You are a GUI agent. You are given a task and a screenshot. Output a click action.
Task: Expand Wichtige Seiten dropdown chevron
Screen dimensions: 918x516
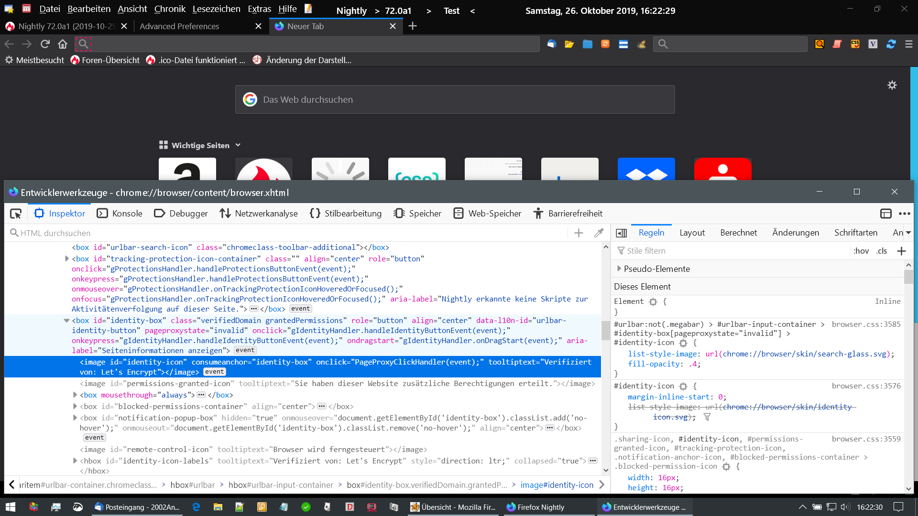click(x=238, y=145)
